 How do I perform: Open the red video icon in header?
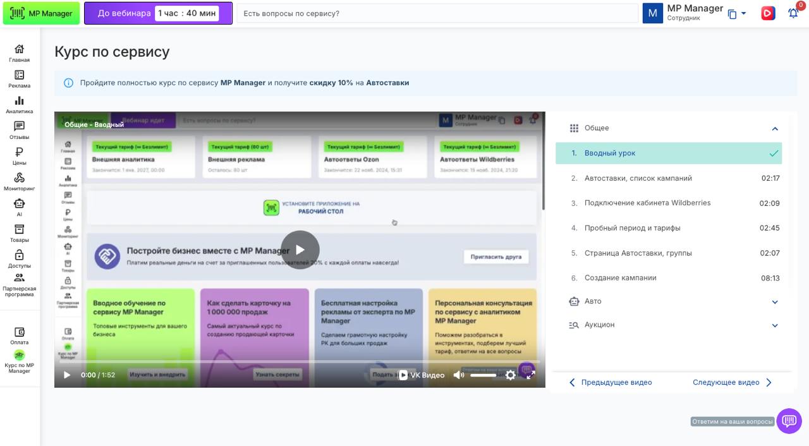coord(768,13)
